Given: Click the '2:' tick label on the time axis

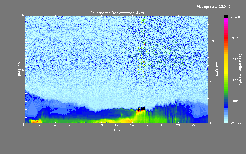Looking at the screenshot, I should point(40,125).
